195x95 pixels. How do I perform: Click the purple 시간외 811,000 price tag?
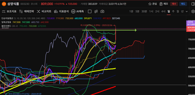point(190,23)
